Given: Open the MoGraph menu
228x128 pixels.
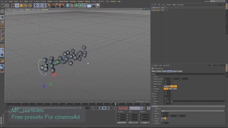Looking at the screenshot, I should 73,1.
